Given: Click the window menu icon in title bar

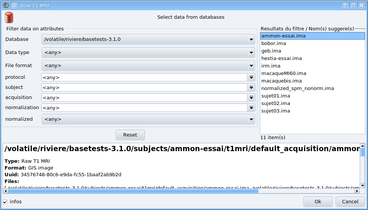Looking at the screenshot, I should pyautogui.click(x=6, y=6).
